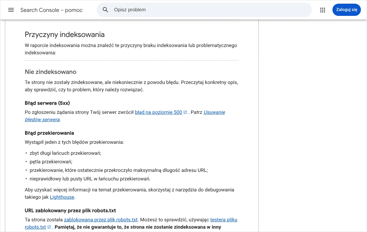Click the 'Przyczyny indeksowania' heading
Screen dimensions: 367x232
point(65,34)
